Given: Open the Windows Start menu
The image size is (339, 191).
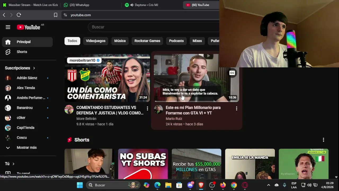Looking at the screenshot, I should pyautogui.click(x=80, y=185).
